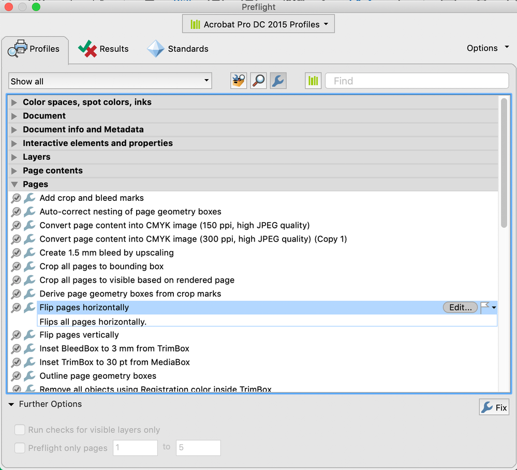Viewport: 517px width, 470px height.
Task: Click check magnifier icon for Inset TrimBox row
Action: 16,362
